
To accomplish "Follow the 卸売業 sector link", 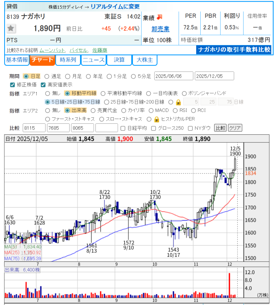I will 160,29.
